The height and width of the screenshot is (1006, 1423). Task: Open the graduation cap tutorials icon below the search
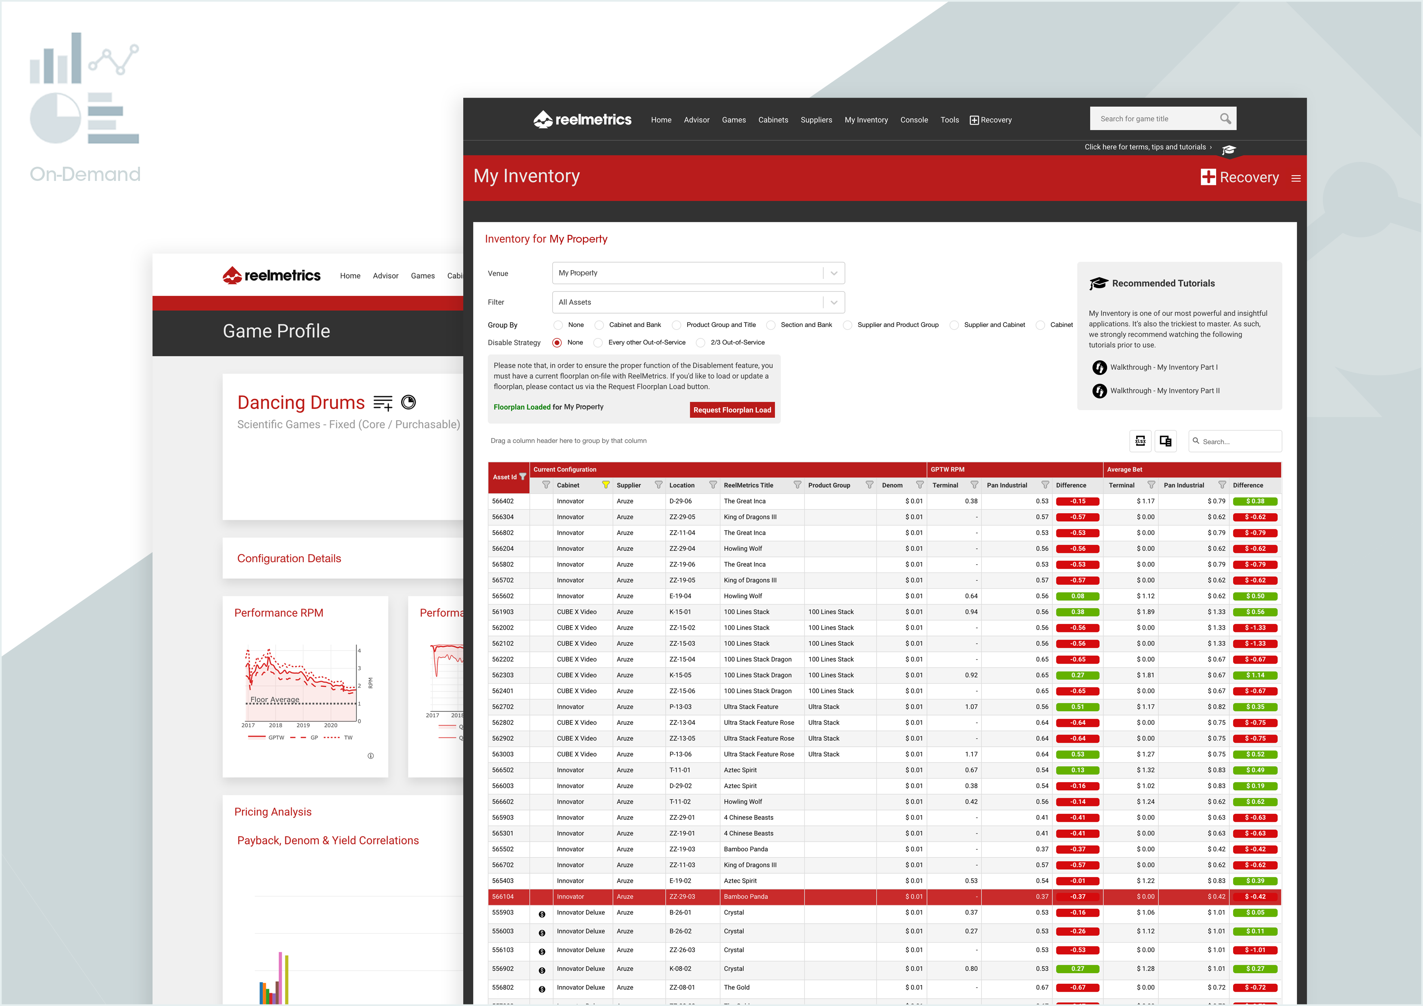1228,149
